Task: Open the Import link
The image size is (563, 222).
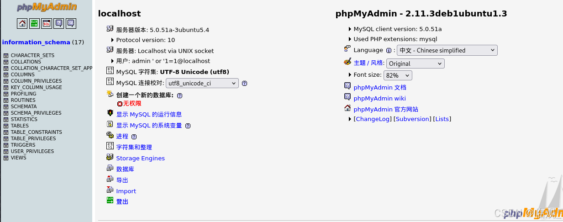Action: click(x=126, y=191)
